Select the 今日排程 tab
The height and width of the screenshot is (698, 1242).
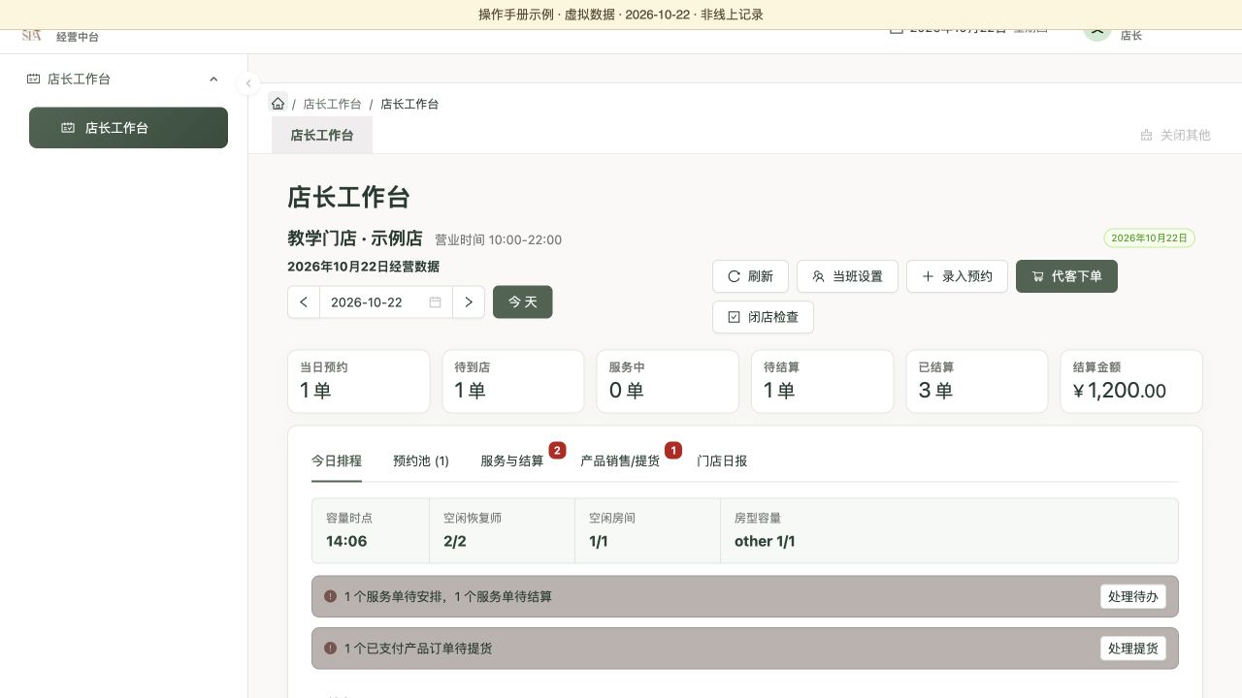(337, 461)
